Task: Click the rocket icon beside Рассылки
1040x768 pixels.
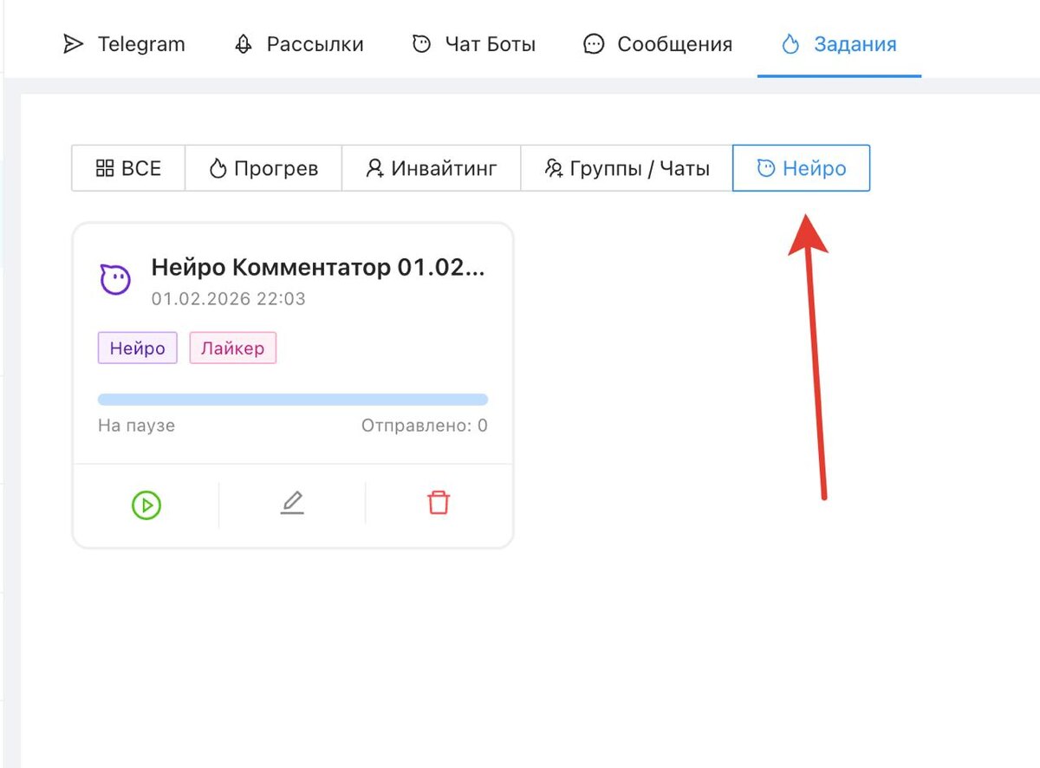Action: pos(244,43)
